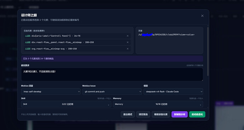
Task: Click the 已为 3 个元素找到 24 个源码候选 banner
Action: tap(112, 58)
